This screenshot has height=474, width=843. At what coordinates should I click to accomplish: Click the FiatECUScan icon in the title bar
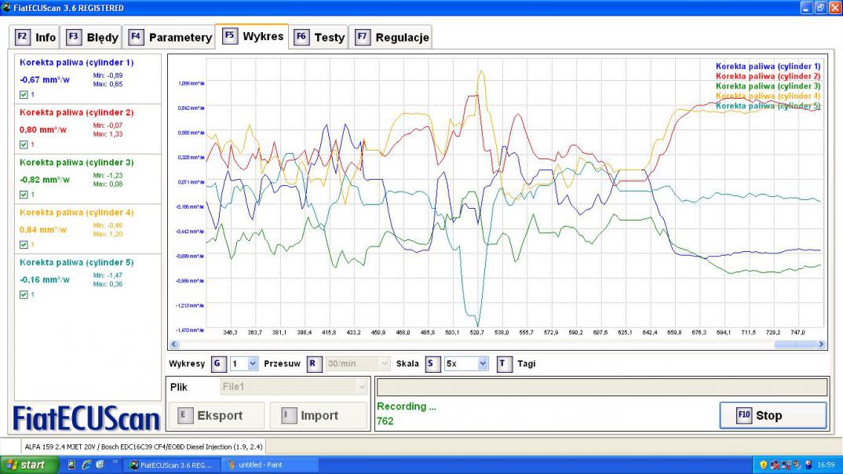click(6, 8)
